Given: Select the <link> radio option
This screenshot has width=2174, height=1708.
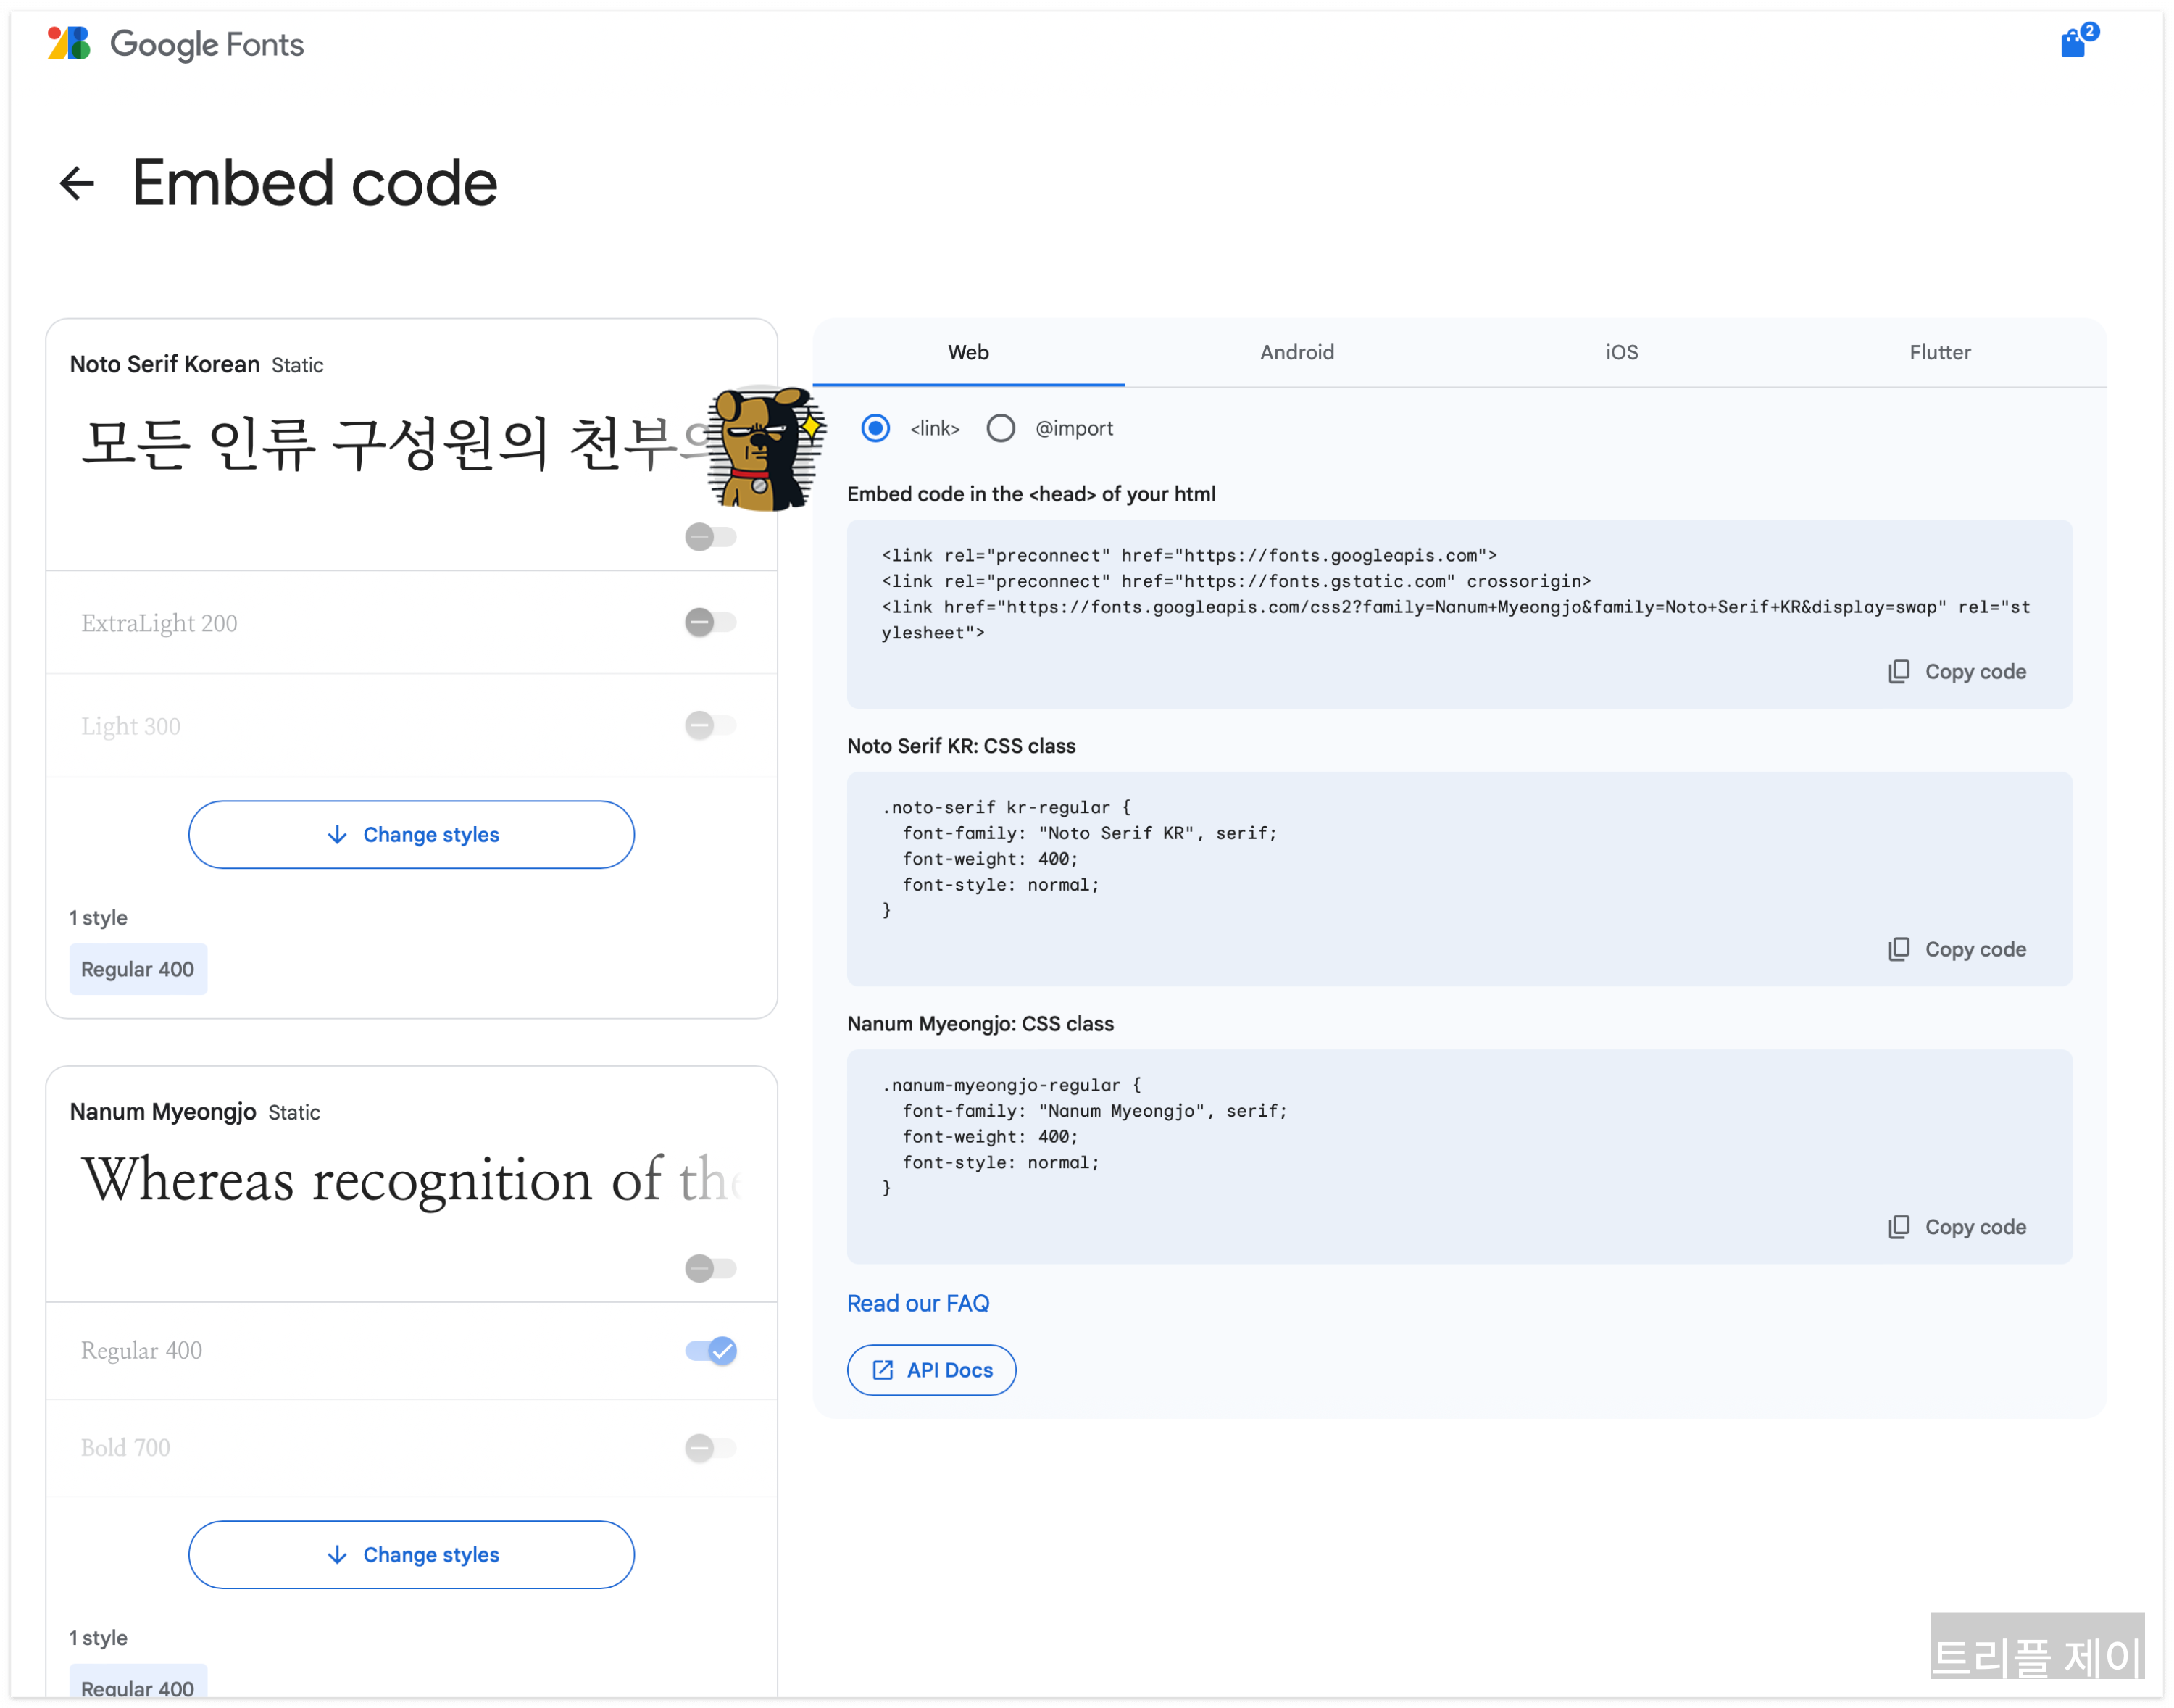Looking at the screenshot, I should pyautogui.click(x=875, y=428).
